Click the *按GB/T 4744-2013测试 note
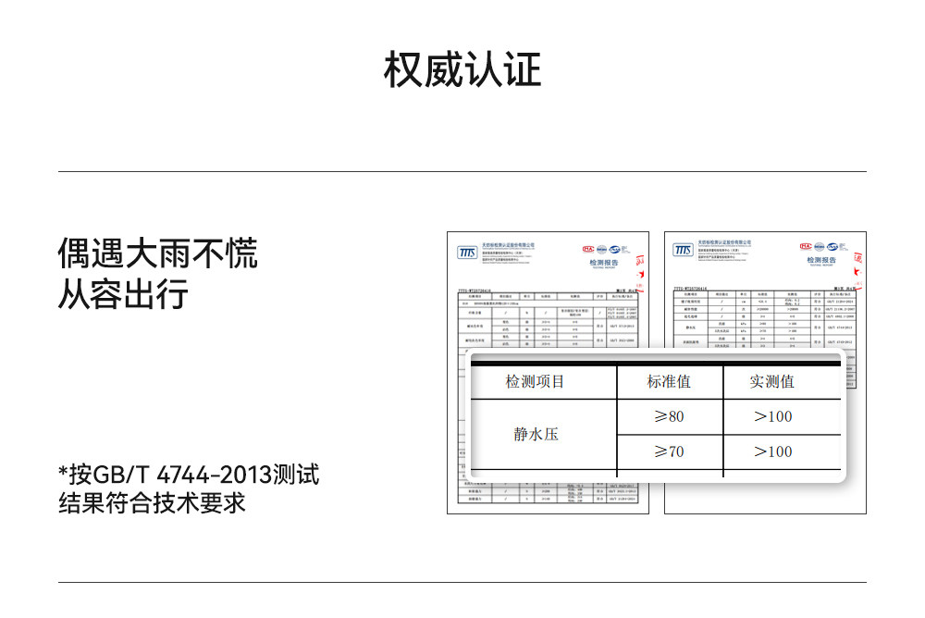 tap(188, 474)
